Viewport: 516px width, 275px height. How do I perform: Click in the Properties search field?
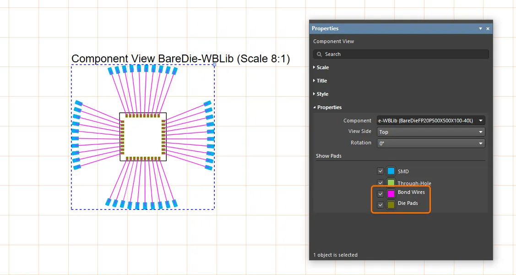click(403, 54)
